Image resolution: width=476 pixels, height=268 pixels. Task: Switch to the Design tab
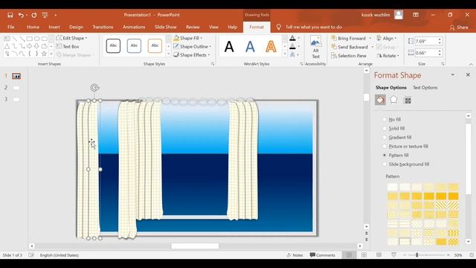76,27
